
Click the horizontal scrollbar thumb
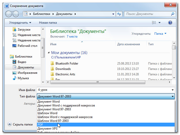[98, 82]
